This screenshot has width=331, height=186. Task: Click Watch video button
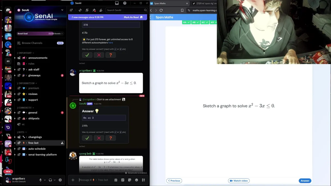click(x=239, y=181)
